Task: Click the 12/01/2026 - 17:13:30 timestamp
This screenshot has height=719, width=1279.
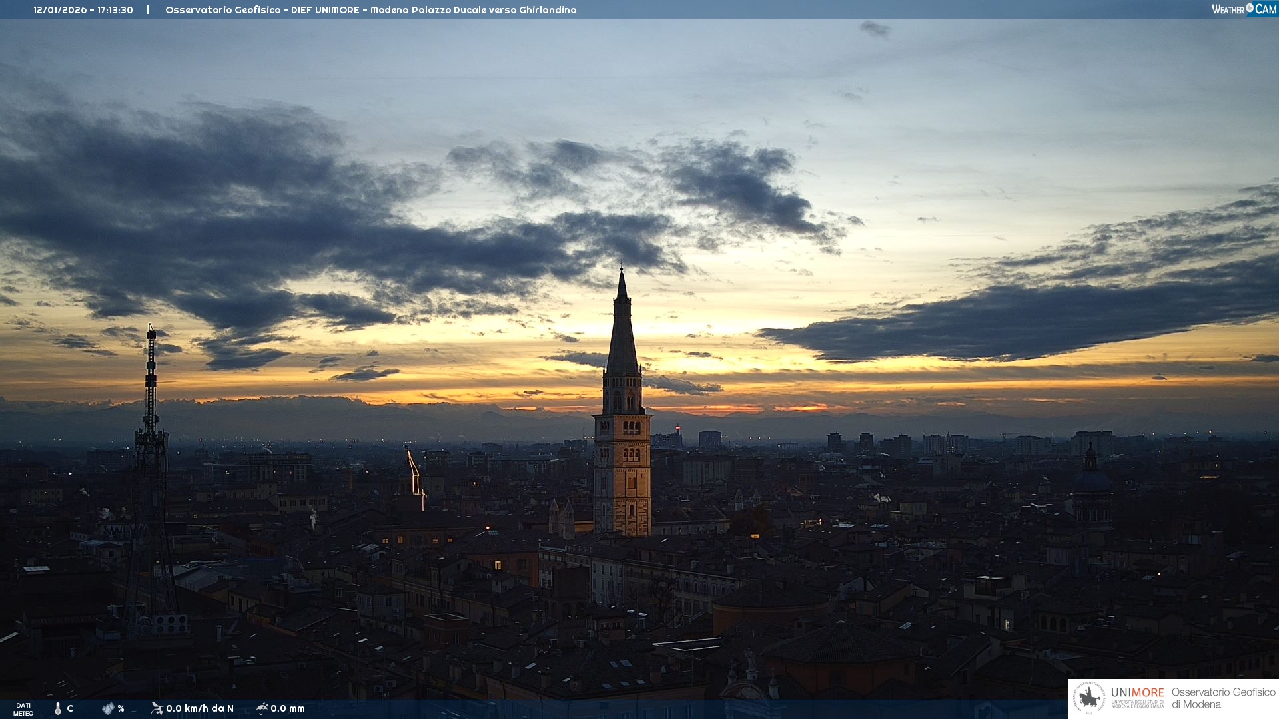Action: (x=83, y=10)
